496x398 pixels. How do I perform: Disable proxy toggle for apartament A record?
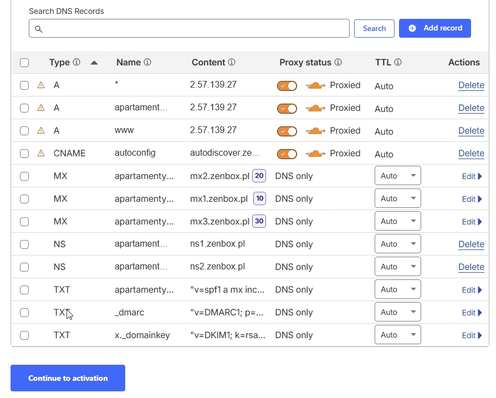[x=287, y=109]
